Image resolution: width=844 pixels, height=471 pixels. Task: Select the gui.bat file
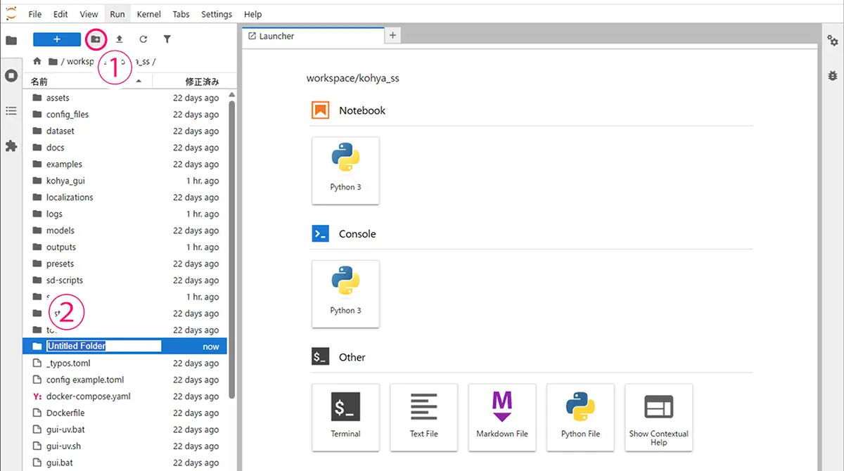(125, 463)
